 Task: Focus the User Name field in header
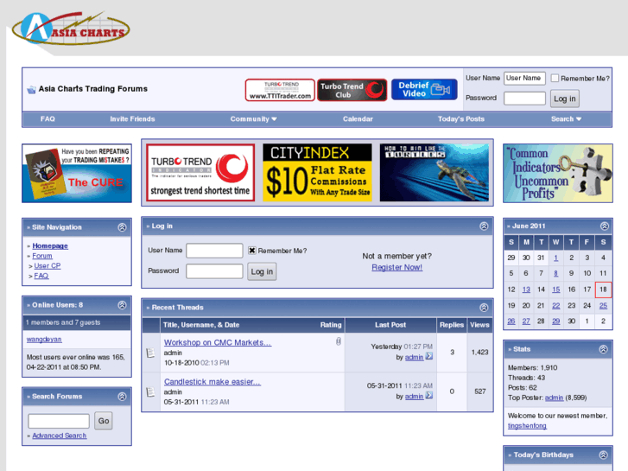pos(524,78)
